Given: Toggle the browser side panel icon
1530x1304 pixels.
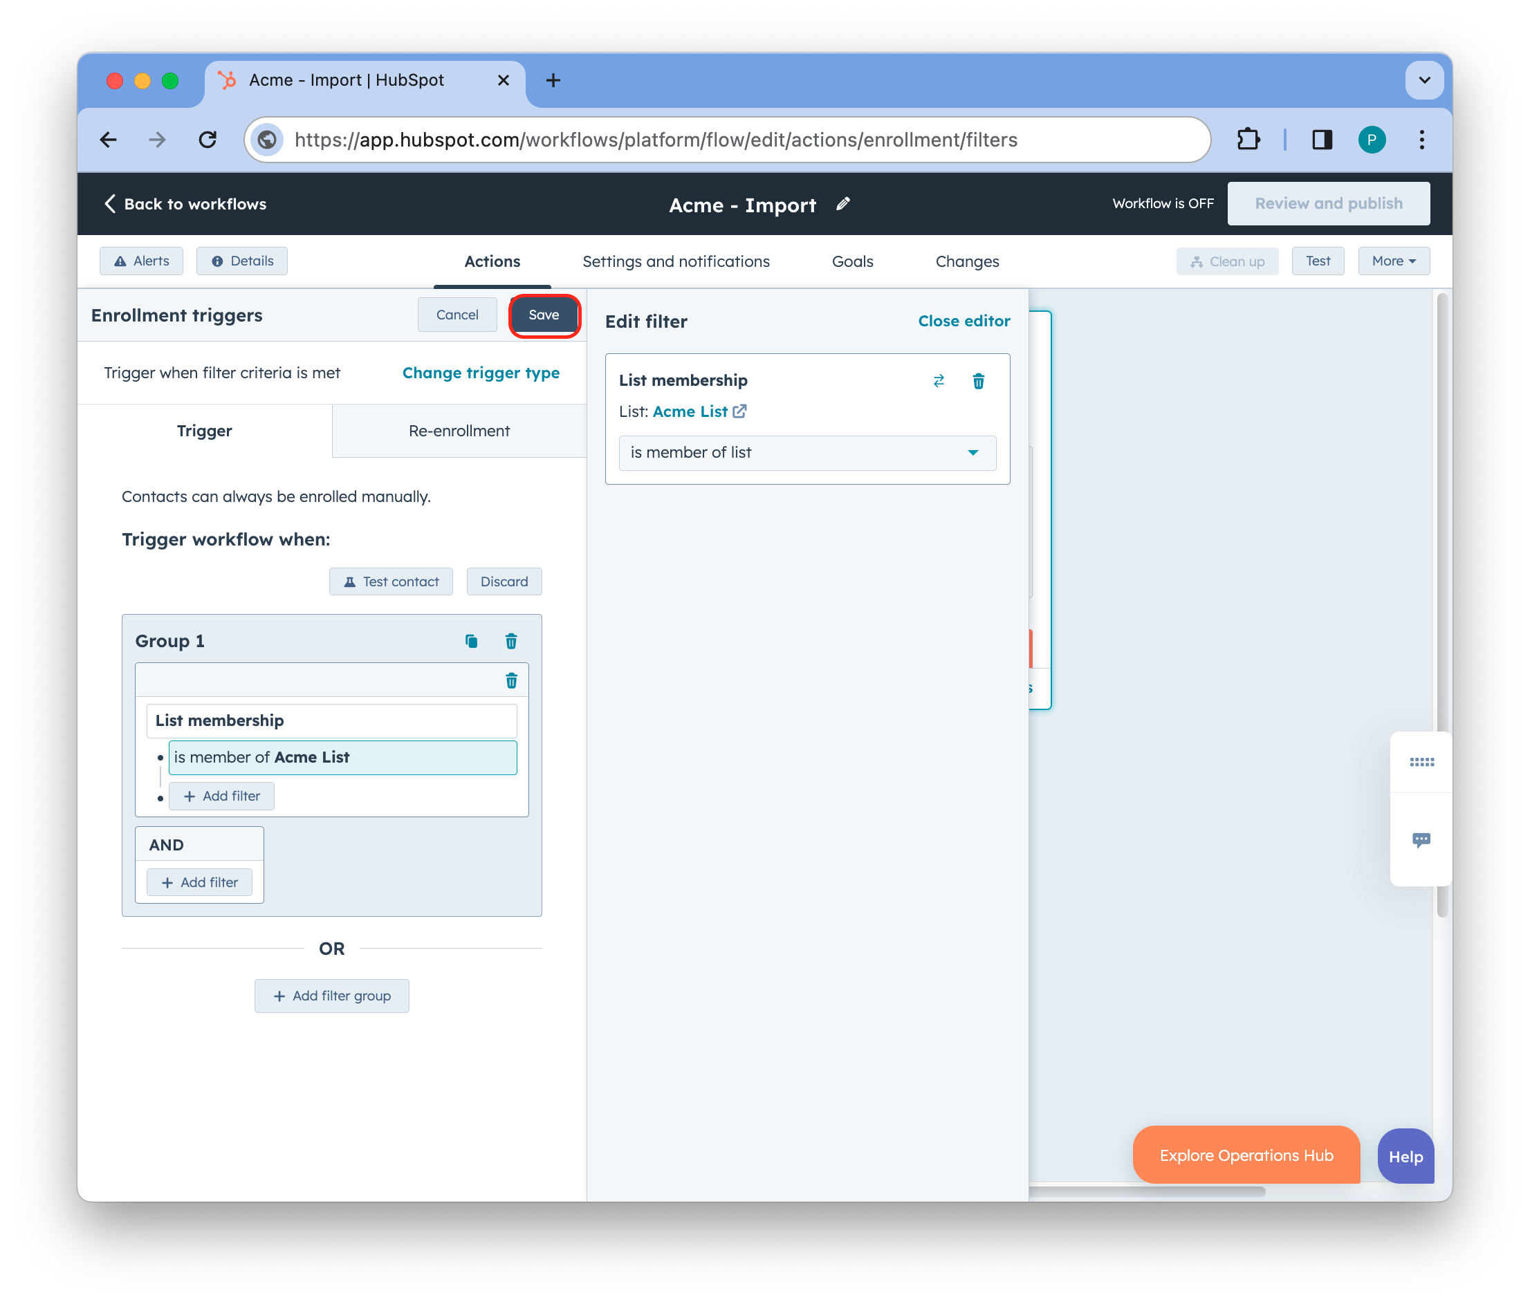Looking at the screenshot, I should [x=1322, y=140].
